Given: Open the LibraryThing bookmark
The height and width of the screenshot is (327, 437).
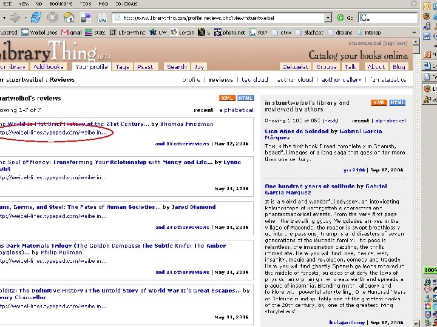Looking at the screenshot, I should coord(127,33).
